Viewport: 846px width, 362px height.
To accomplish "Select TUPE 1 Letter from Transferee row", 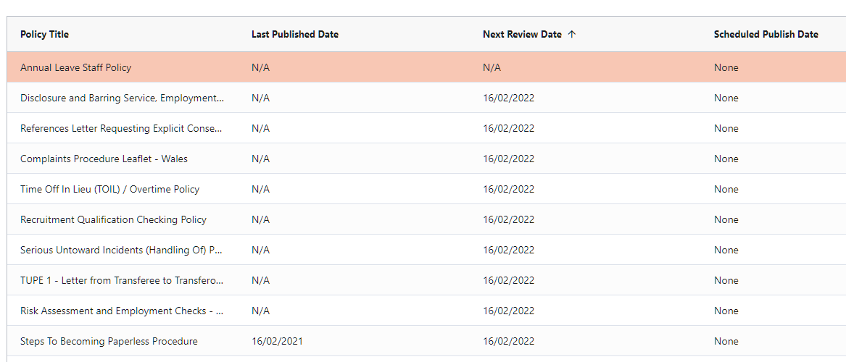I will pos(122,280).
